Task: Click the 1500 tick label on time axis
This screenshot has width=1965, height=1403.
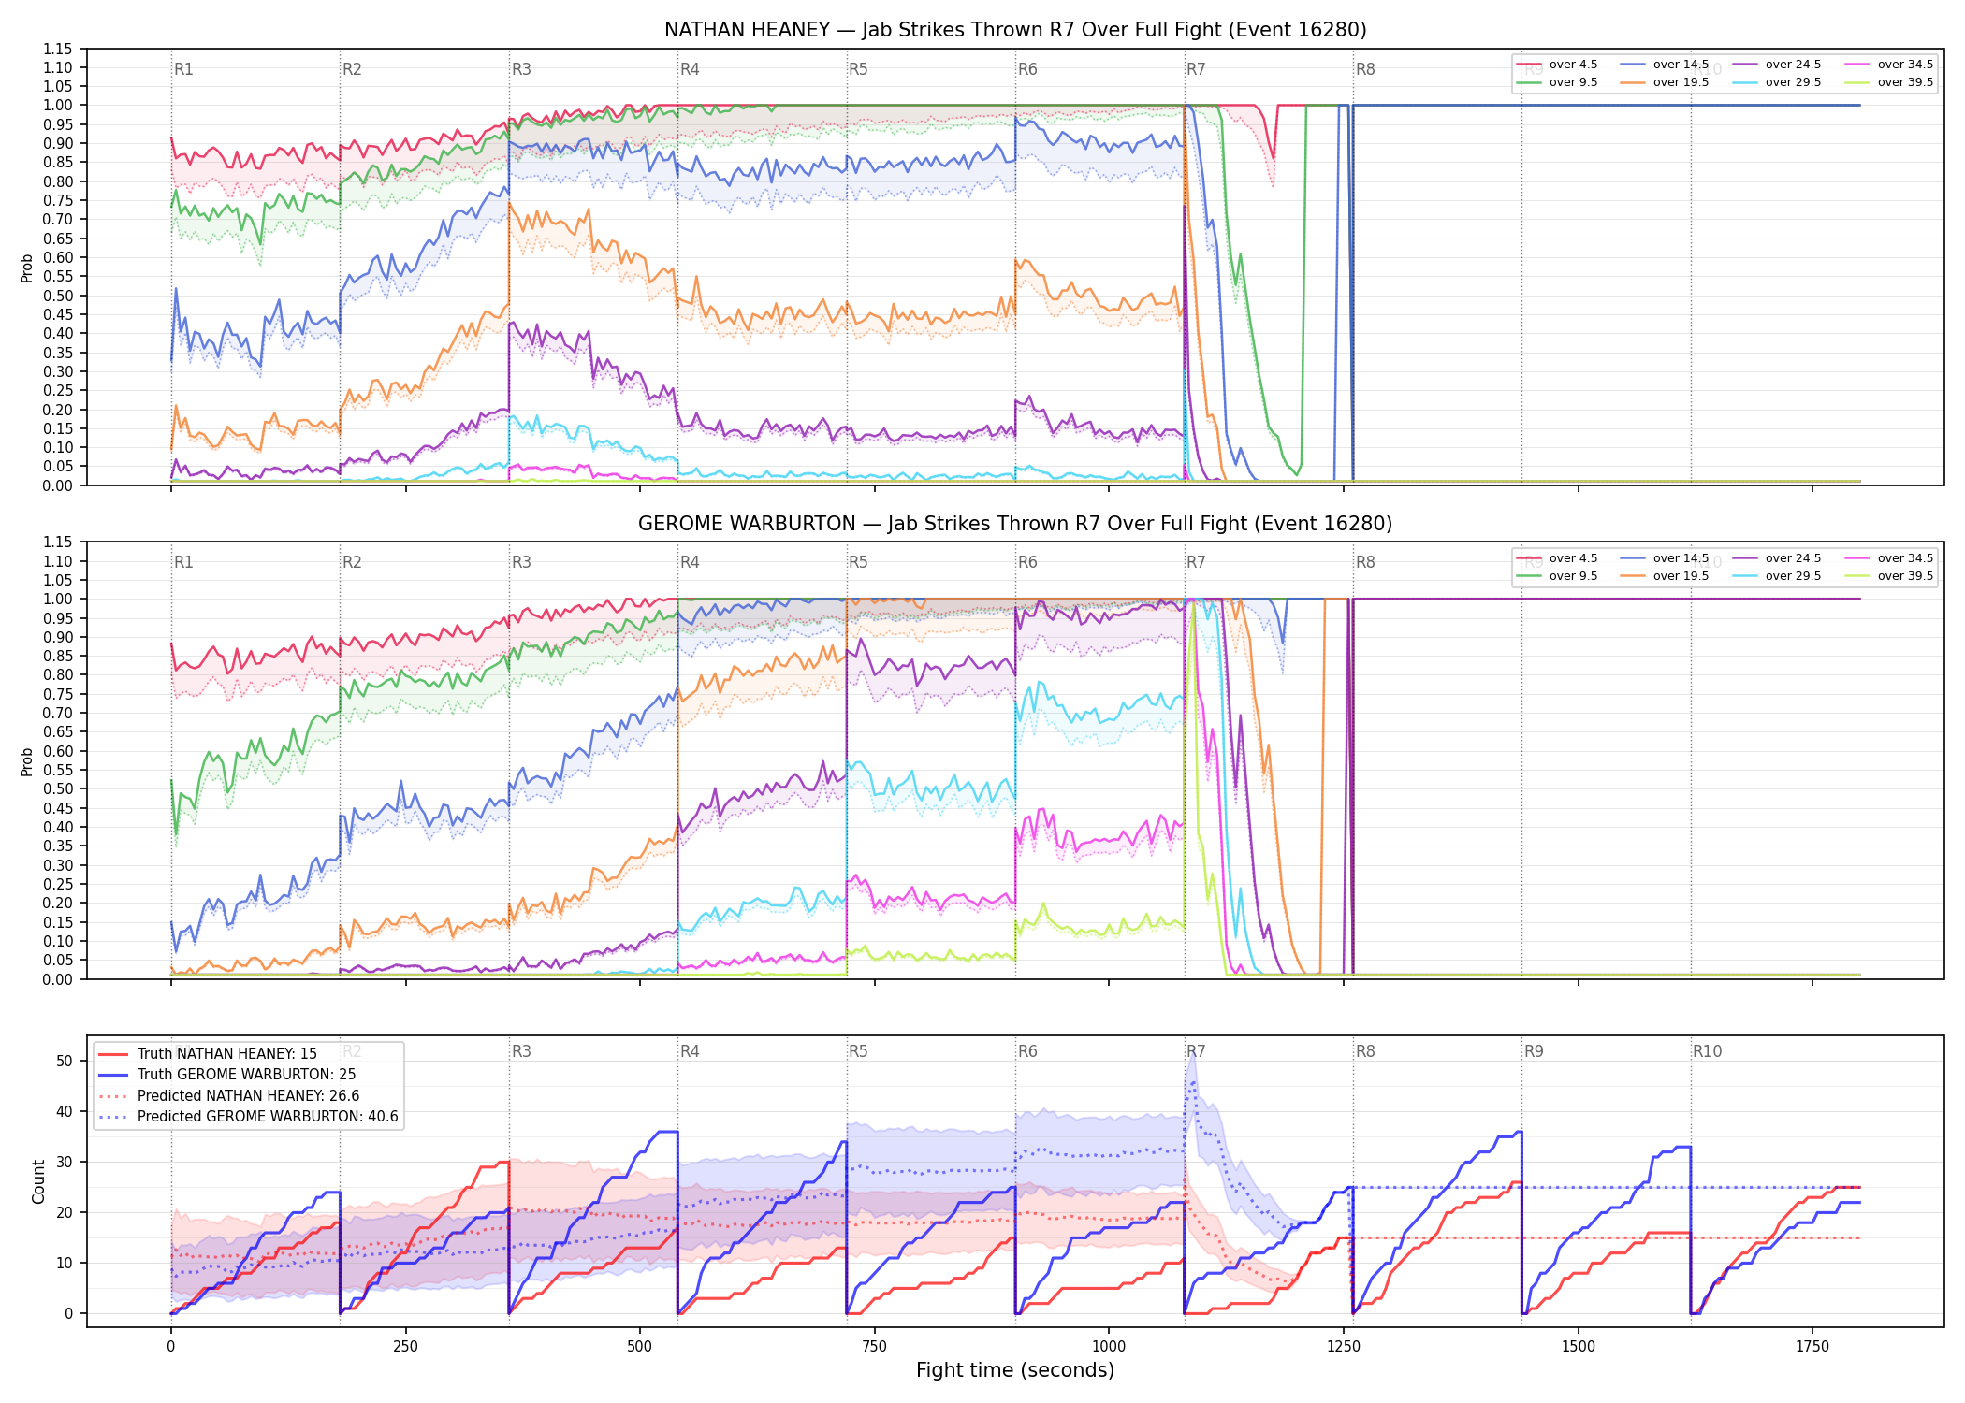Action: tap(1579, 1347)
